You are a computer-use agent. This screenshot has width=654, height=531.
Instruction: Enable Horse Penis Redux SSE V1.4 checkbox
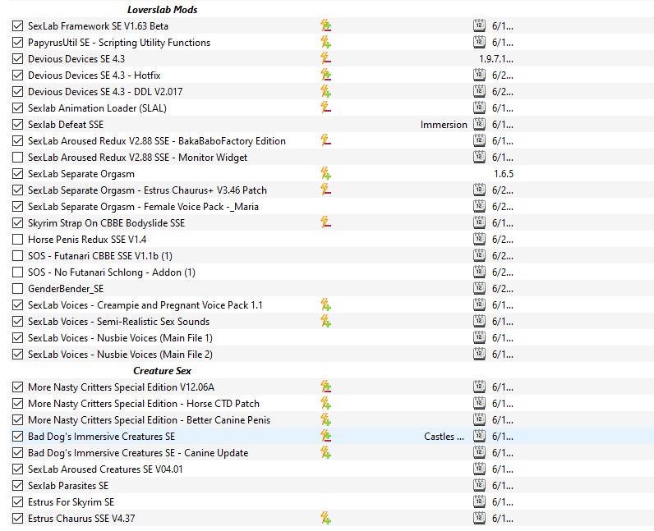(17, 240)
